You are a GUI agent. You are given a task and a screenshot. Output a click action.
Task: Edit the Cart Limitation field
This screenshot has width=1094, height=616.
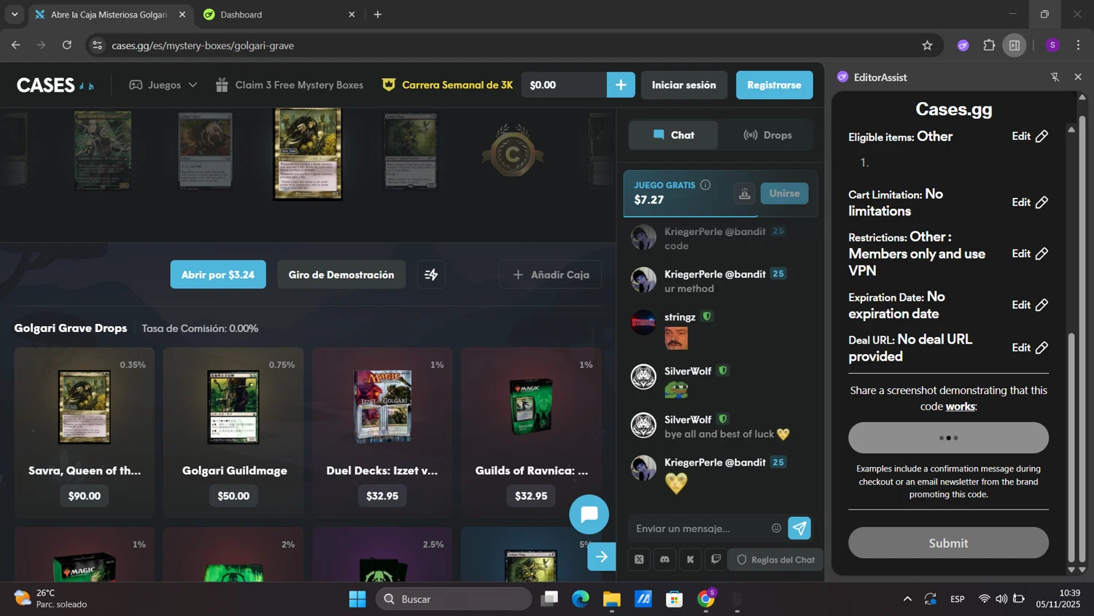[x=1030, y=202]
